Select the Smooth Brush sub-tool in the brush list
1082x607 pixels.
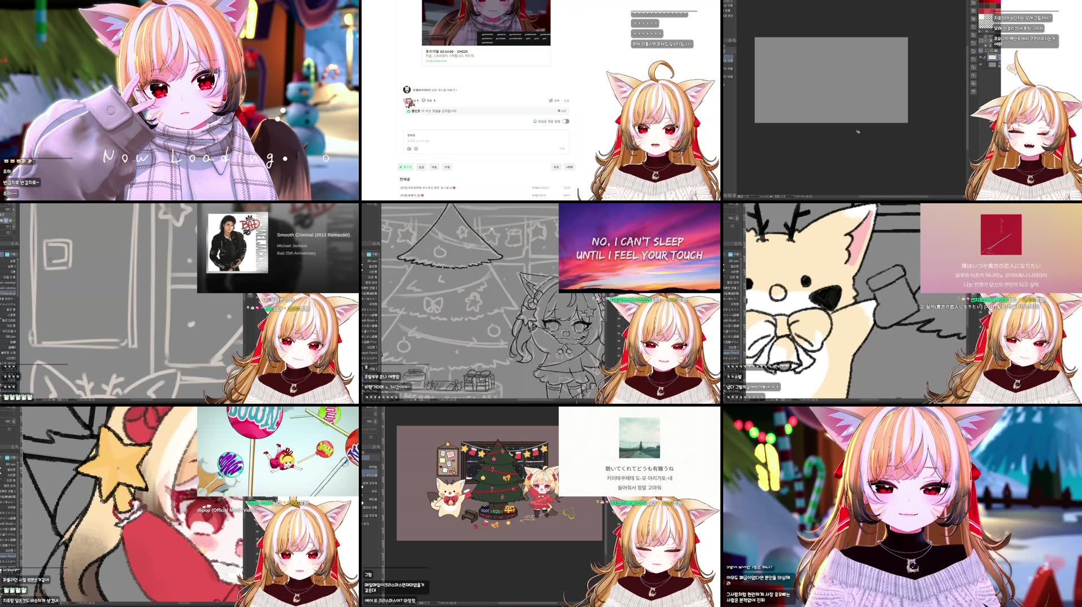(x=379, y=320)
